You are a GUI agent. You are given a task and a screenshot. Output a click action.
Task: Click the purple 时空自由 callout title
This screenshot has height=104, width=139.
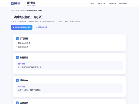21,87
